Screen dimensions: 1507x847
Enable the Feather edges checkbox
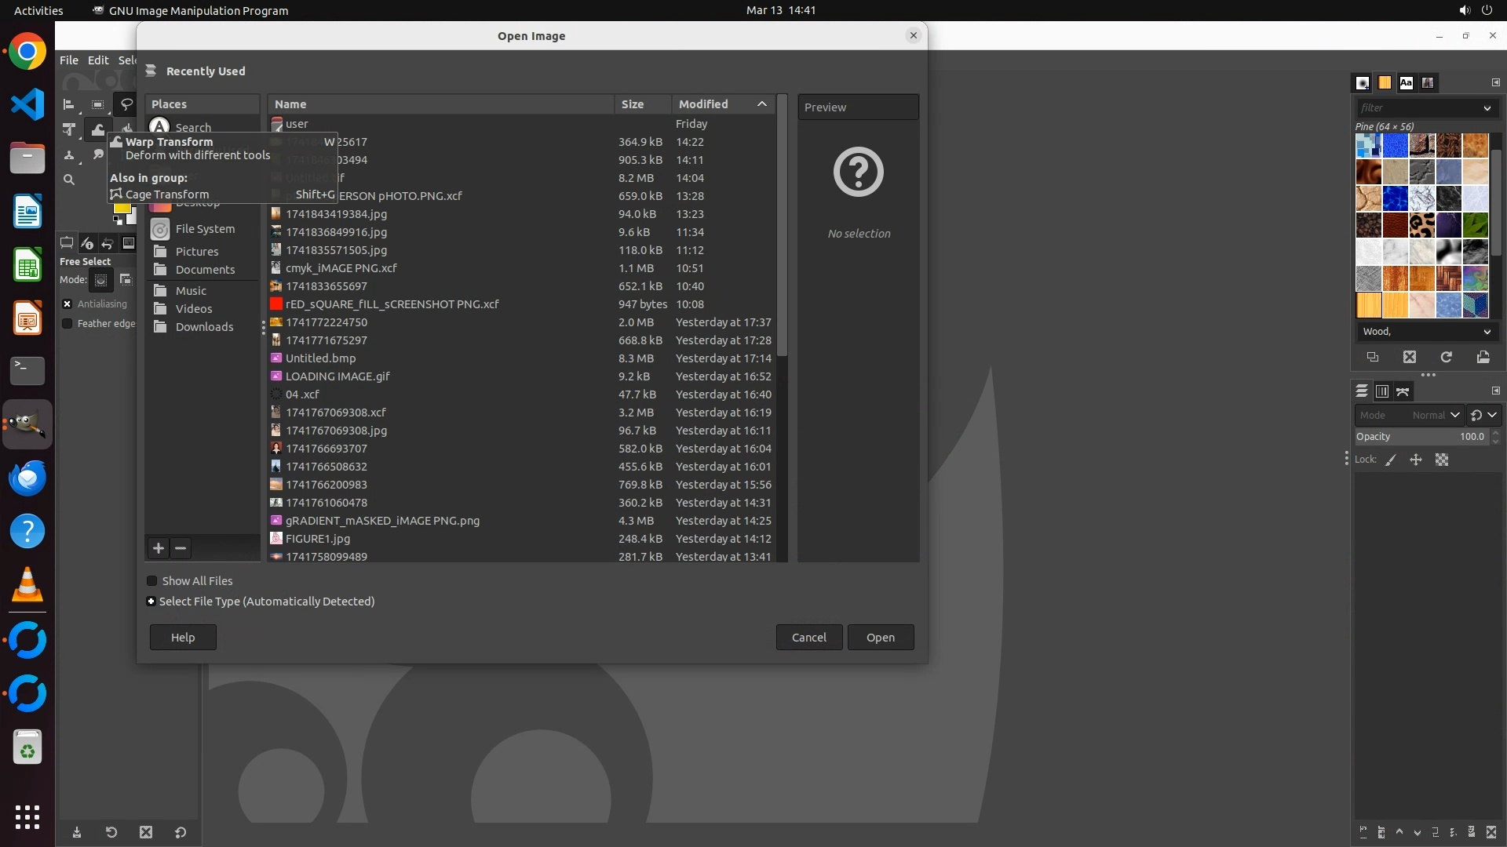coord(68,324)
